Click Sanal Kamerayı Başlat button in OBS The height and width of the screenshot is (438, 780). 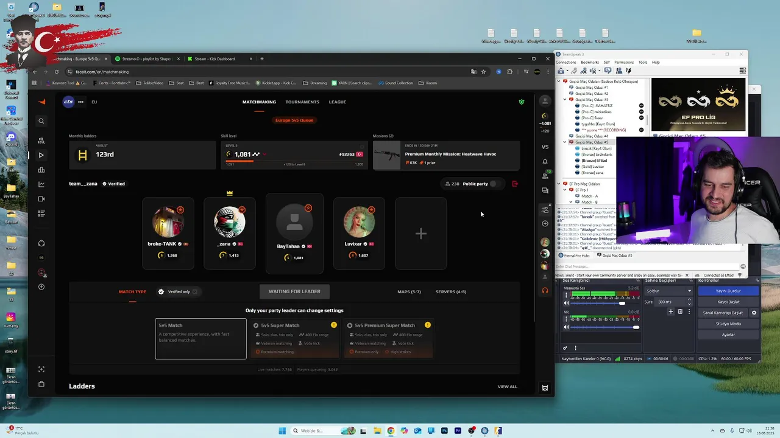[x=723, y=313]
